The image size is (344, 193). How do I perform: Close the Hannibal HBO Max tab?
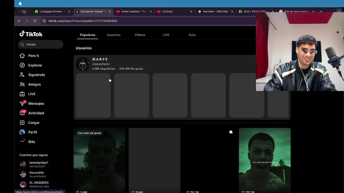pos(232,12)
